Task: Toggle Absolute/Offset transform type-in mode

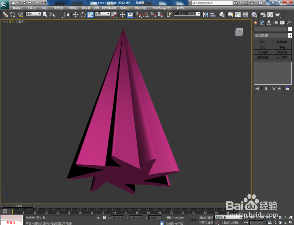Action: (105, 217)
